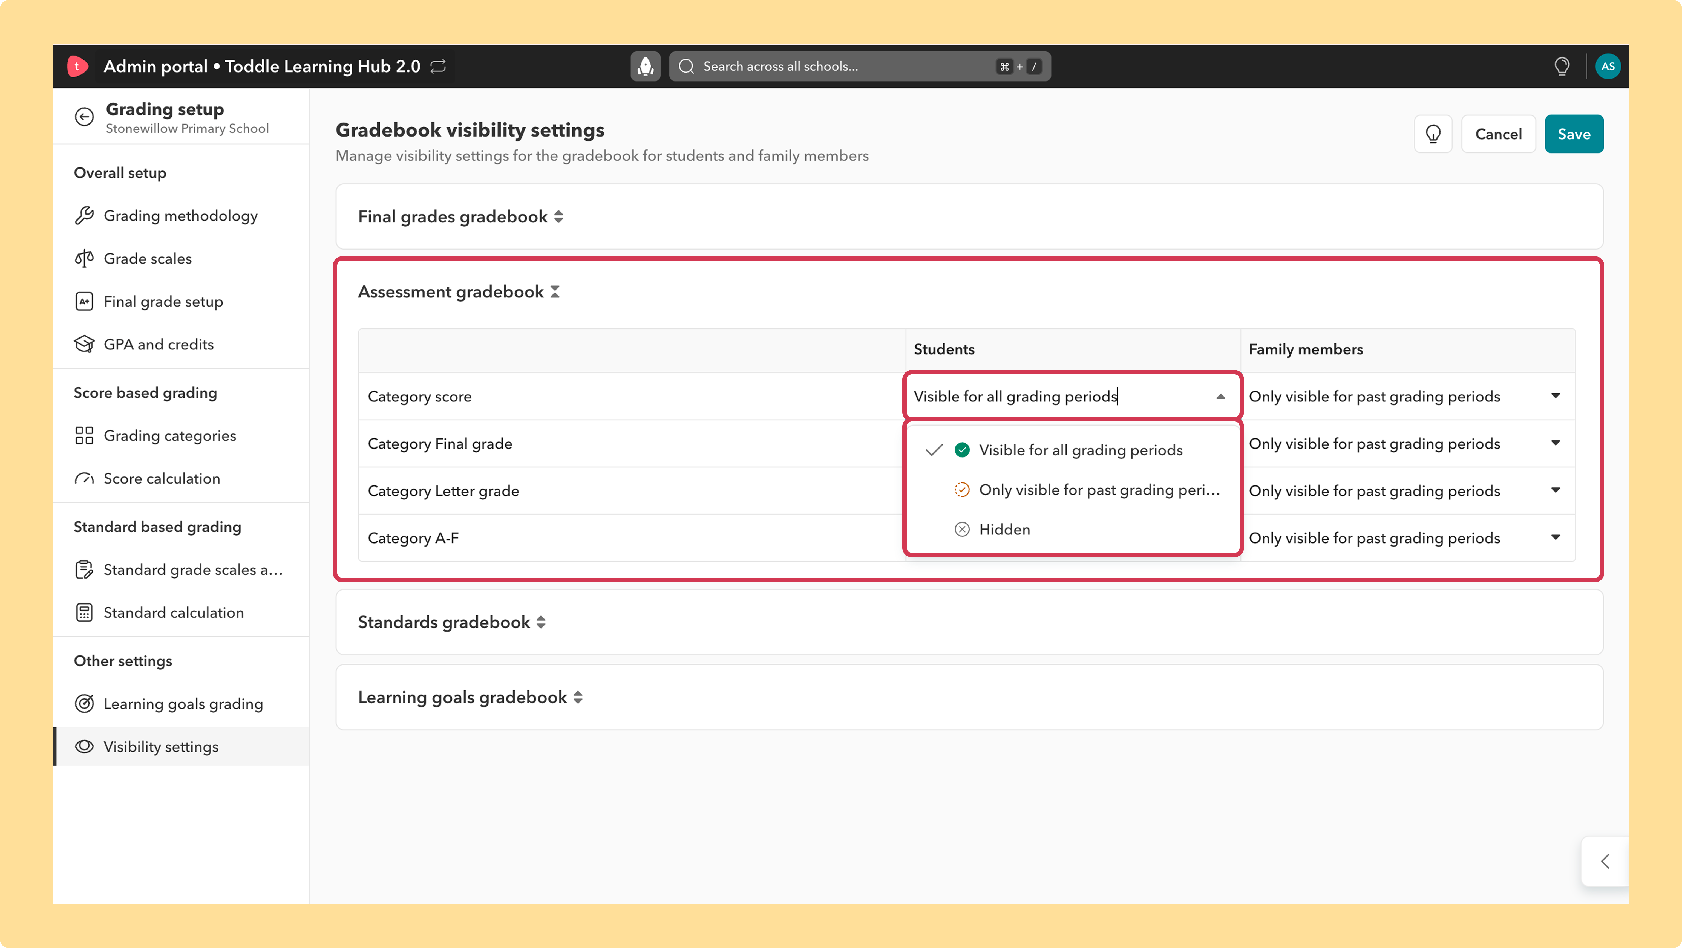Collapse the side panel with chevron arrow
The height and width of the screenshot is (948, 1682).
point(1605,861)
